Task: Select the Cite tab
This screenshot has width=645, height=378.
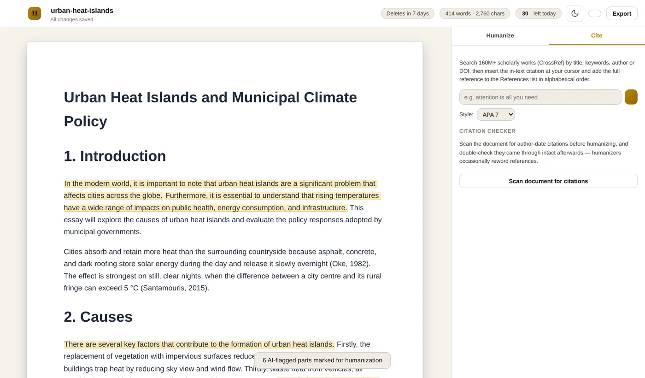Action: (x=597, y=35)
